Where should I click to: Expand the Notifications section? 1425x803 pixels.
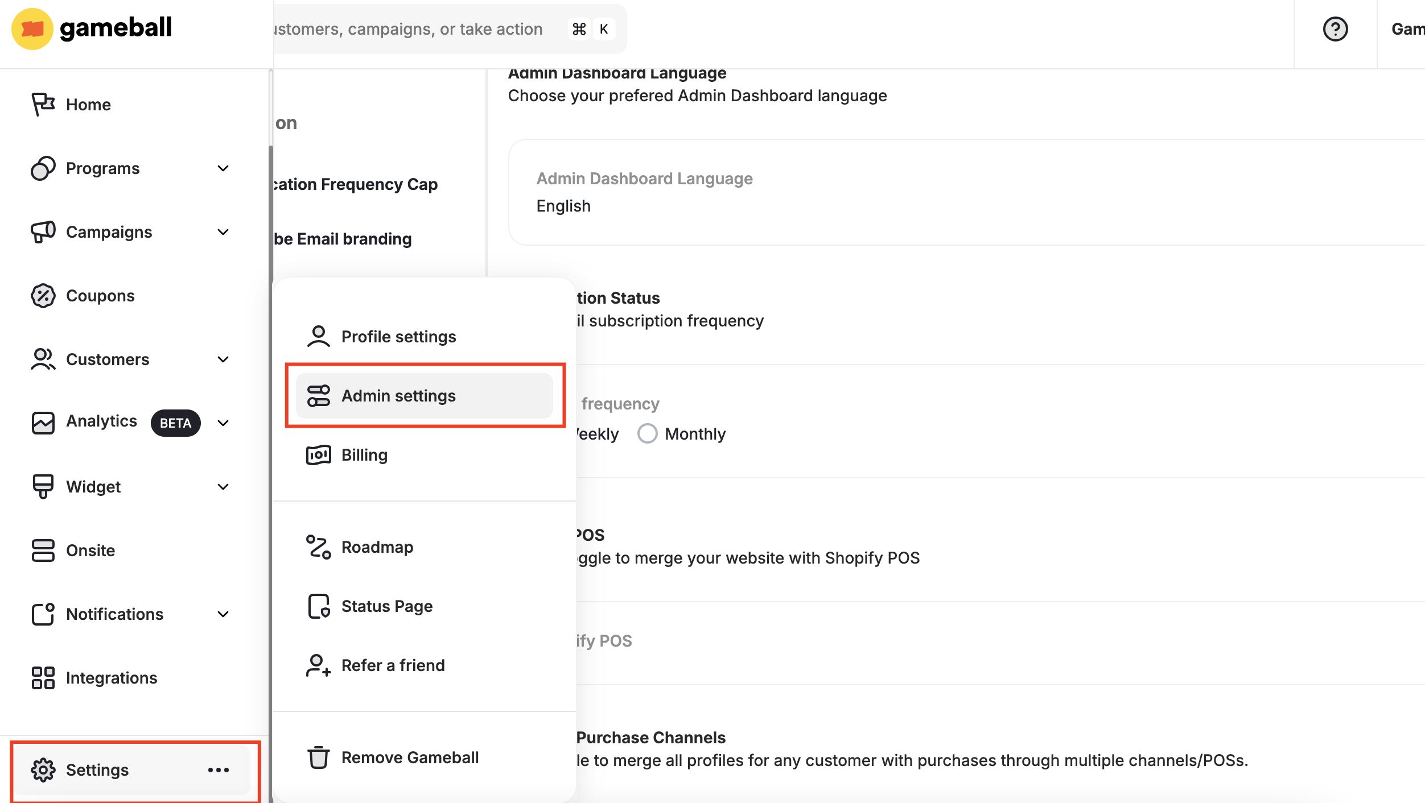[x=223, y=614]
